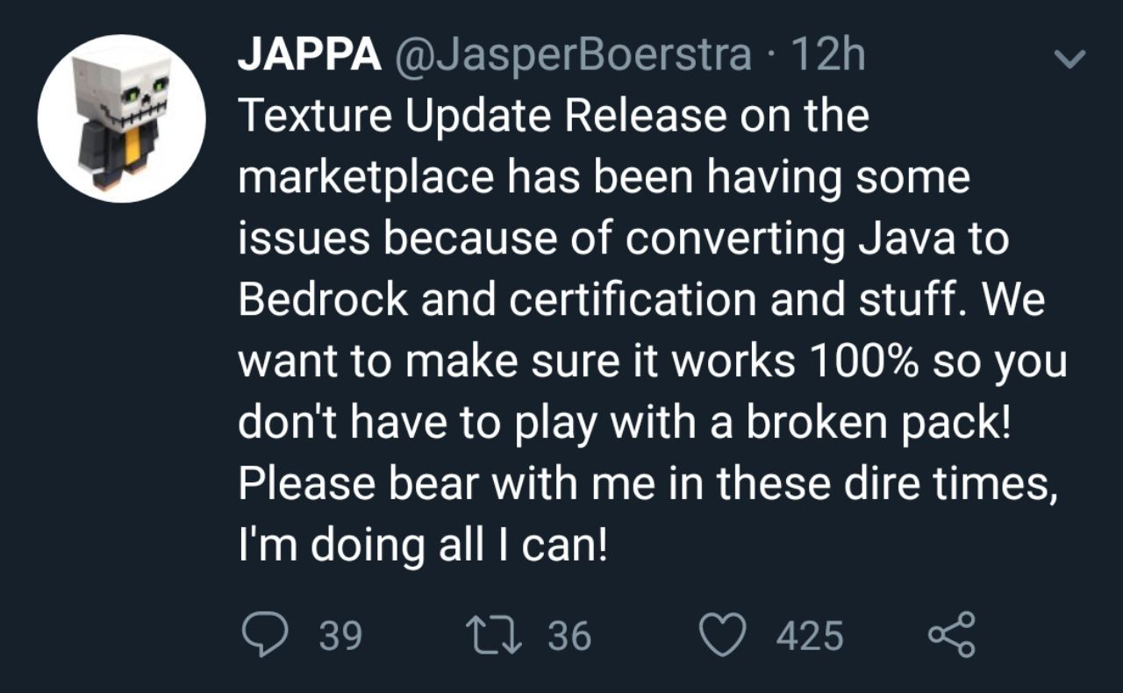This screenshot has width=1123, height=693.
Task: Open JAPPA's skeleton profile avatar
Action: coord(122,118)
